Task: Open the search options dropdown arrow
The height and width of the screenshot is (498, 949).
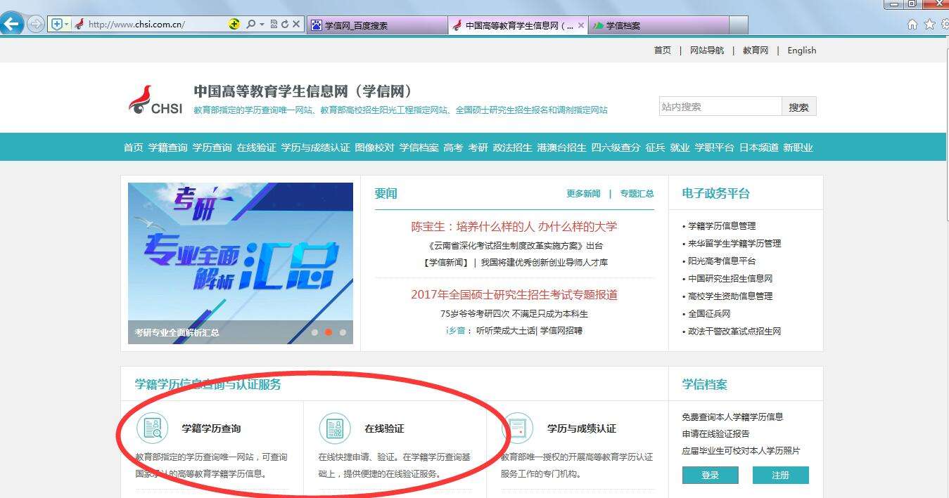Action: (261, 23)
